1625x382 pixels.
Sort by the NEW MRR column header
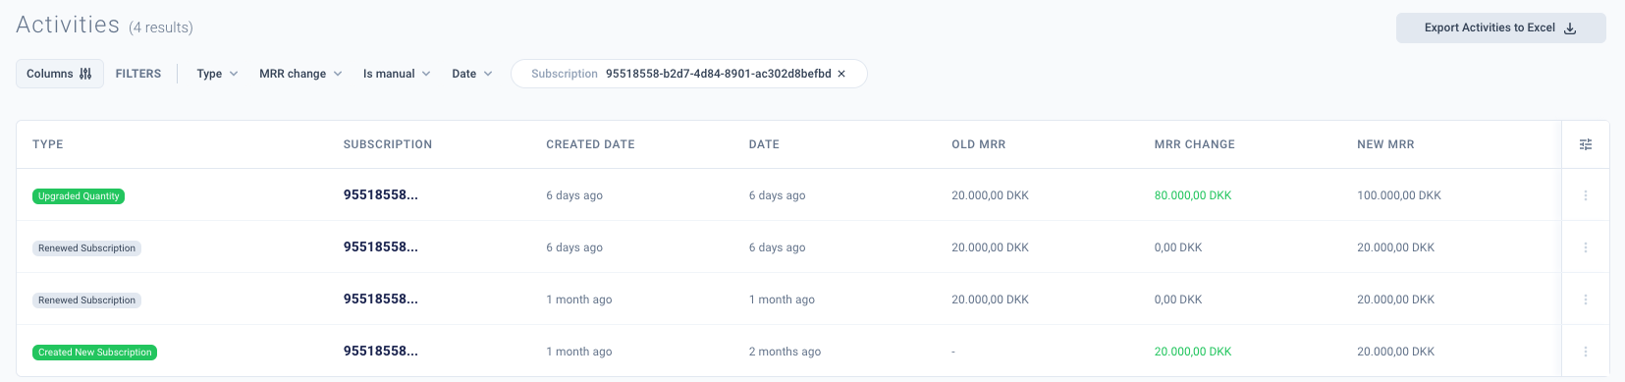1385,144
